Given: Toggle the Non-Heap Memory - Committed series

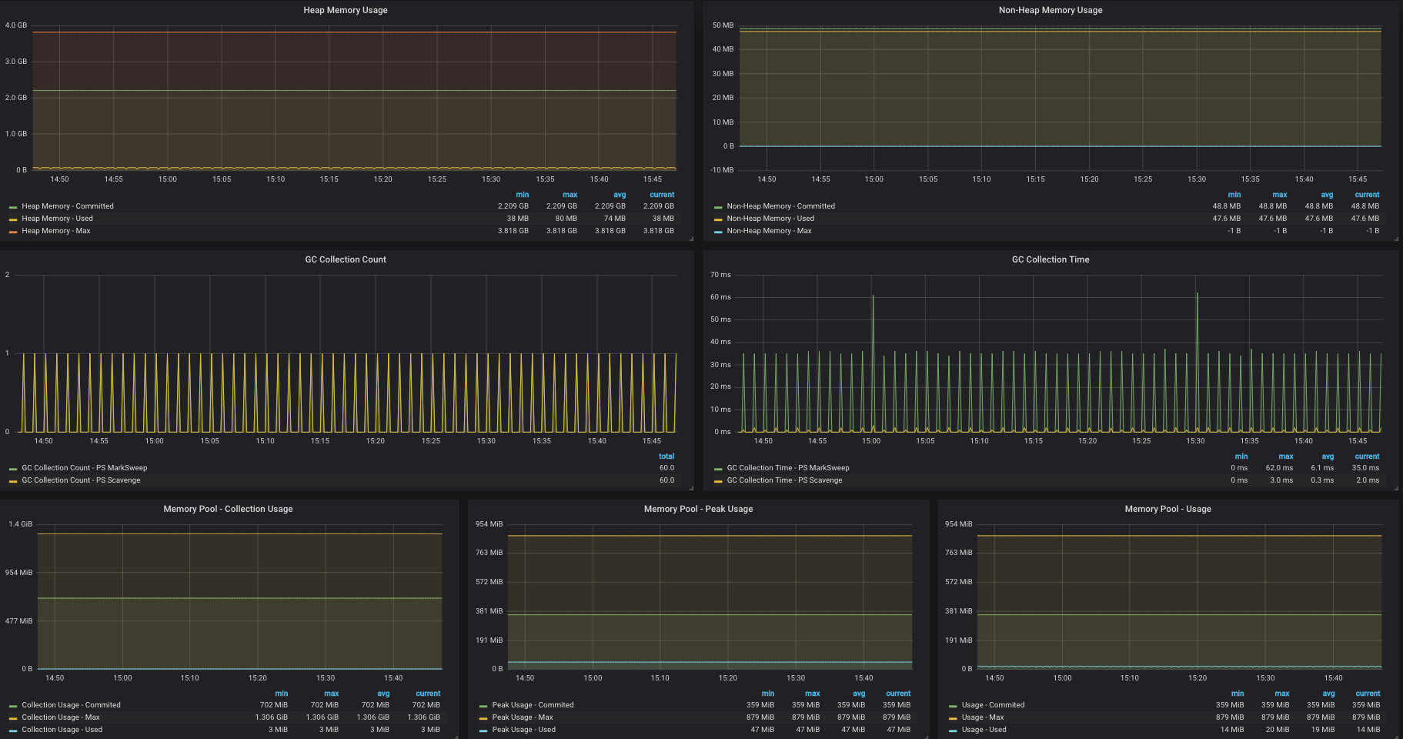Looking at the screenshot, I should pos(780,206).
